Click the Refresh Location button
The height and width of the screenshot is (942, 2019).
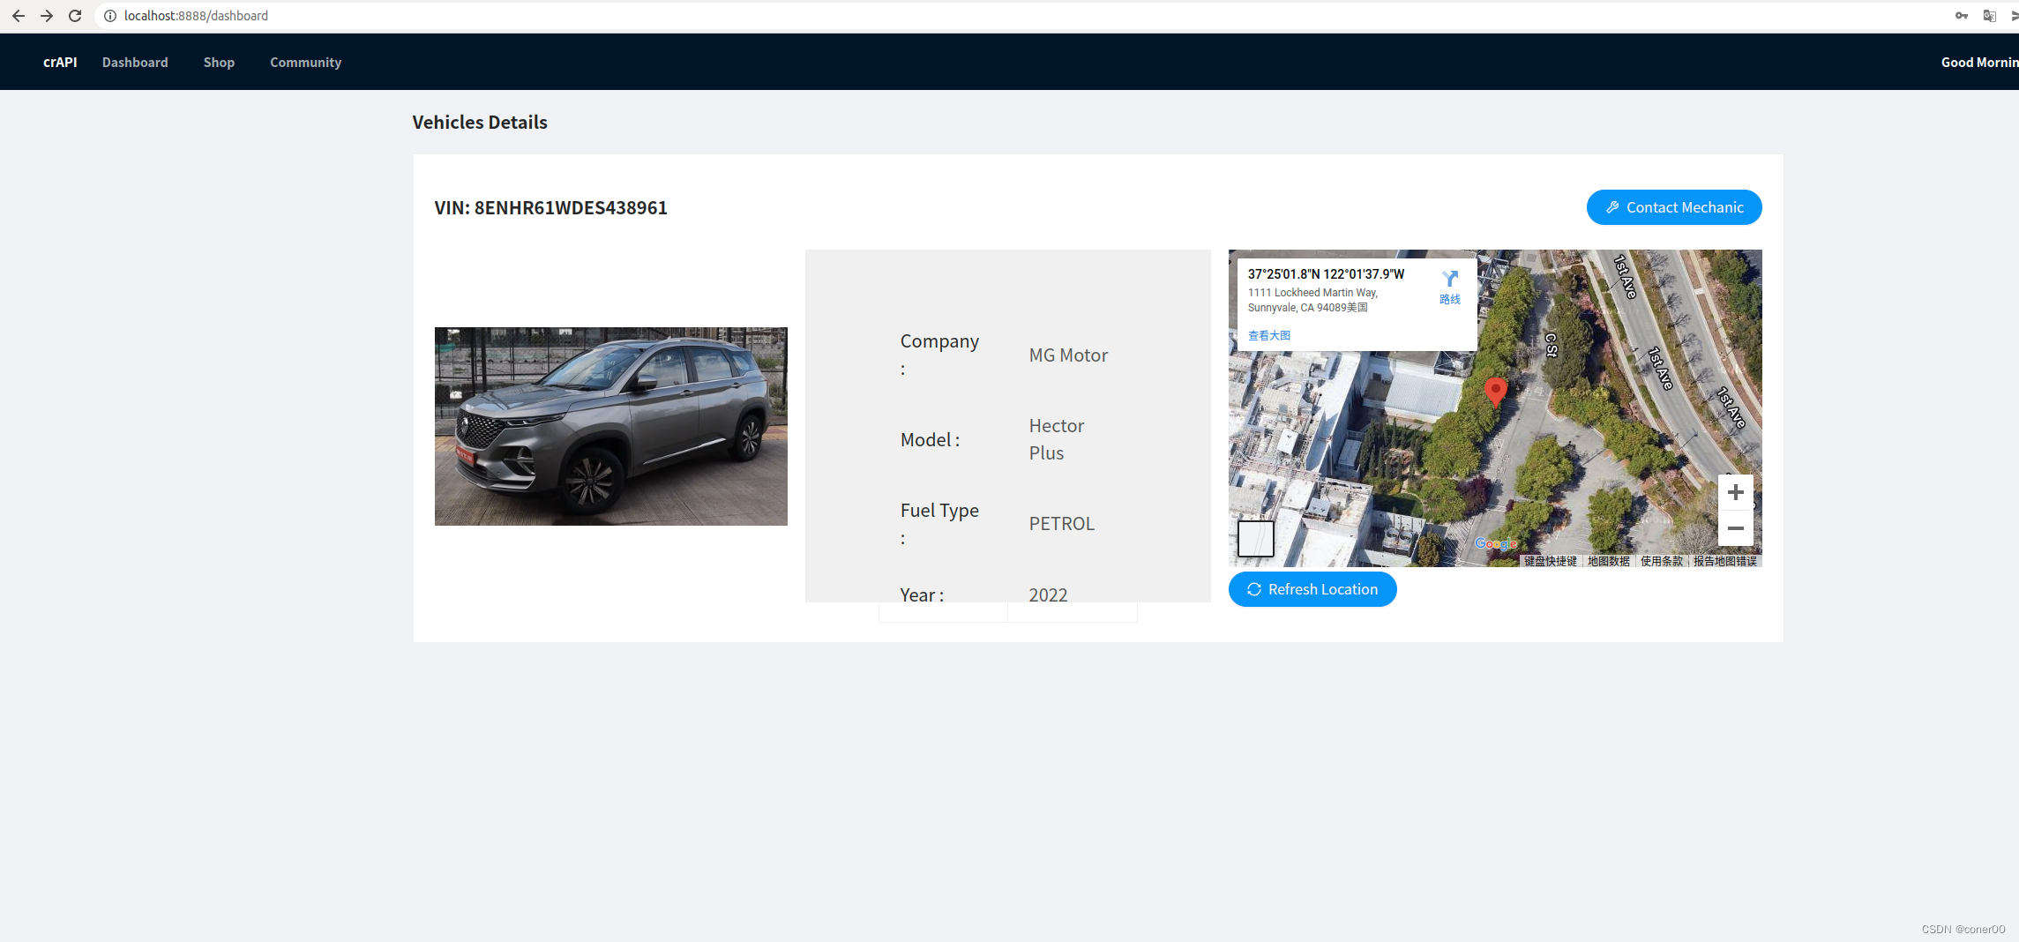pos(1312,589)
